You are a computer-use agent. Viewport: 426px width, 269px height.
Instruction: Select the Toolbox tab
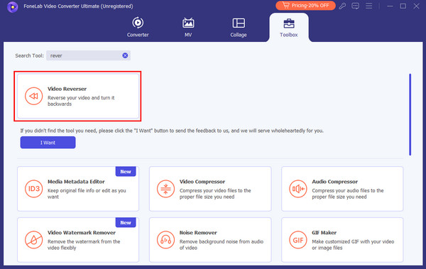(x=289, y=27)
